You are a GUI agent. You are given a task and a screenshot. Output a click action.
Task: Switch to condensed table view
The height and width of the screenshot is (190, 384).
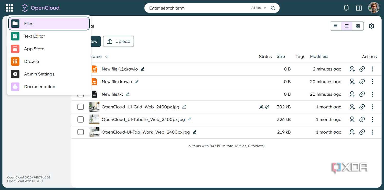(336, 26)
